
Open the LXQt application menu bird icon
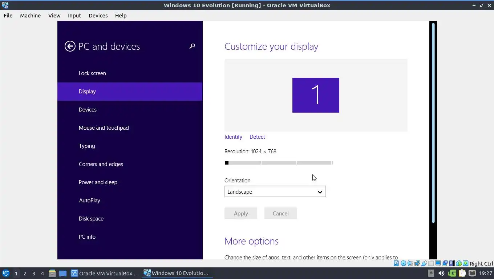[5, 273]
